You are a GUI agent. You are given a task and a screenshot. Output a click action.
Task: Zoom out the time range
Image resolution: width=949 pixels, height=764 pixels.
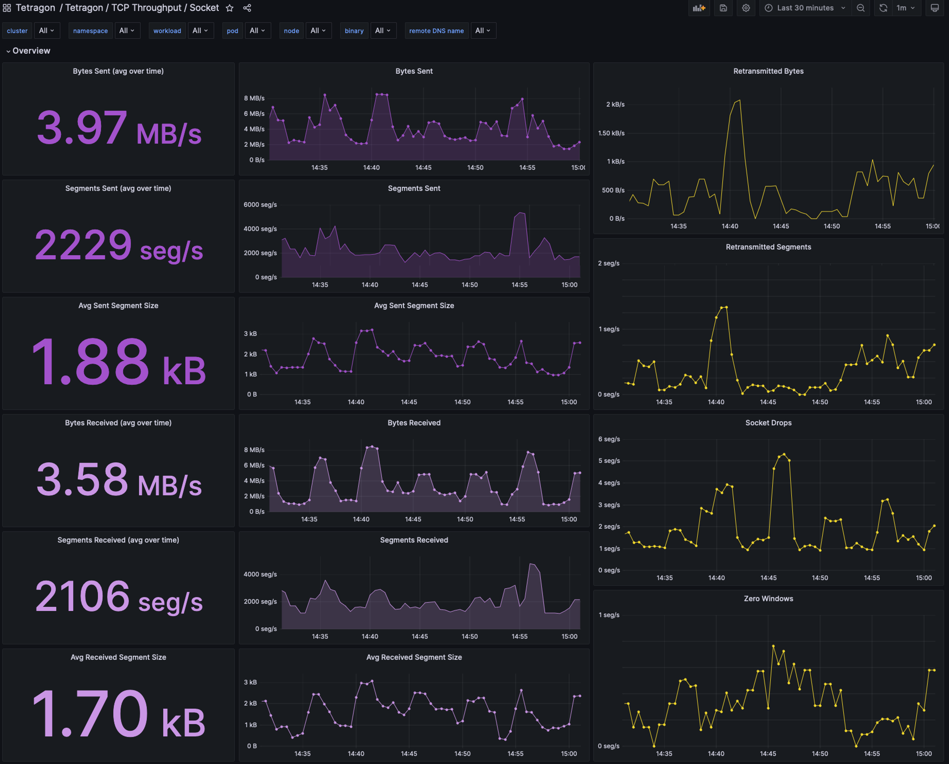[x=860, y=8]
